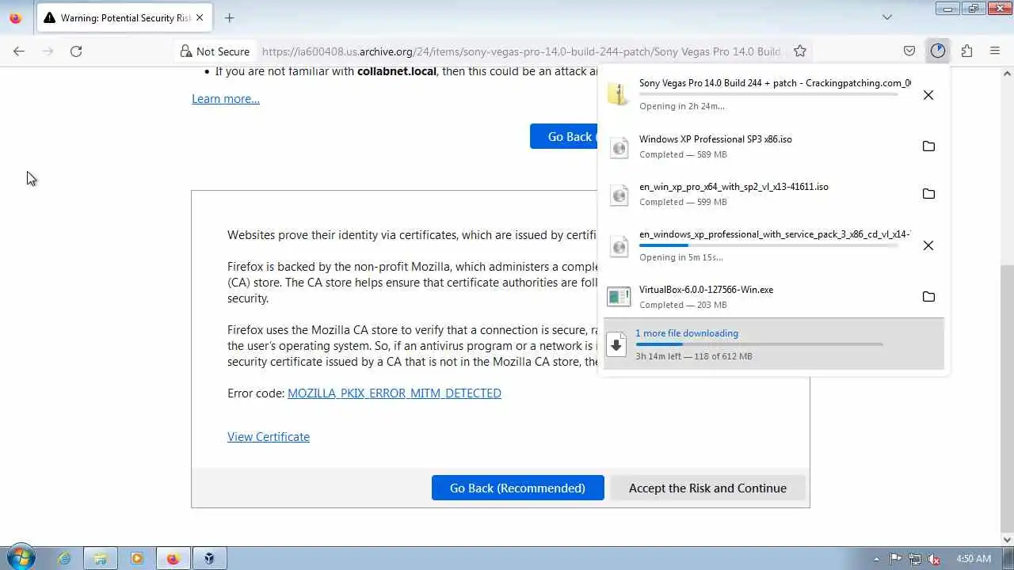Click Accept the Risk and Continue
The height and width of the screenshot is (570, 1014).
click(707, 488)
